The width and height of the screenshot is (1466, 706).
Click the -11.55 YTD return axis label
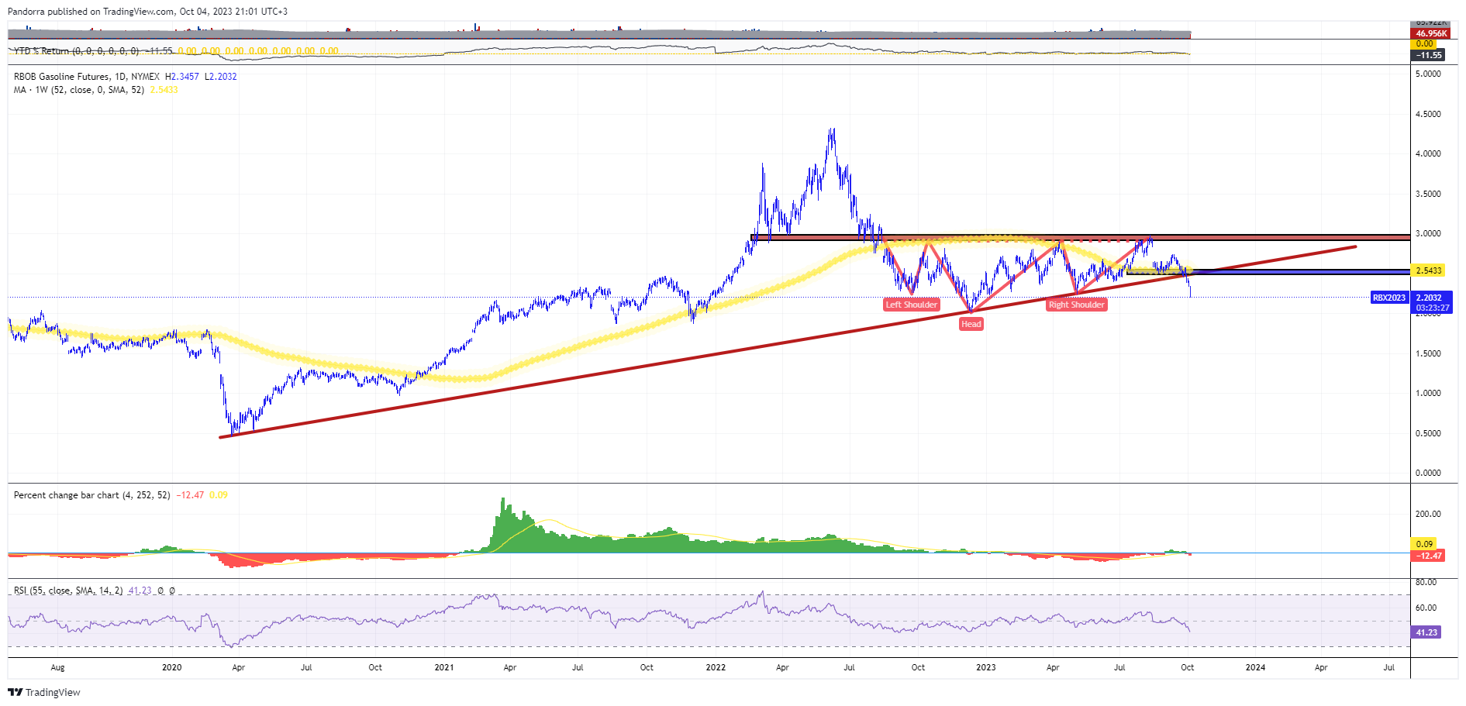pos(1429,55)
